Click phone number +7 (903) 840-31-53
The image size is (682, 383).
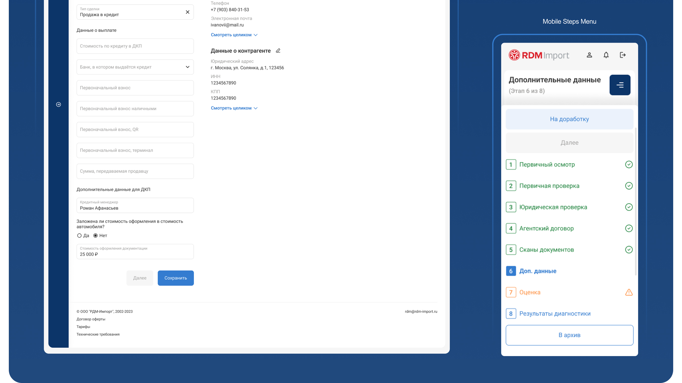[230, 10]
